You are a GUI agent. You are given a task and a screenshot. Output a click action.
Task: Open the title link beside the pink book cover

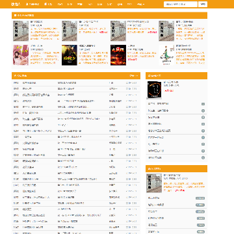coord(36,46)
